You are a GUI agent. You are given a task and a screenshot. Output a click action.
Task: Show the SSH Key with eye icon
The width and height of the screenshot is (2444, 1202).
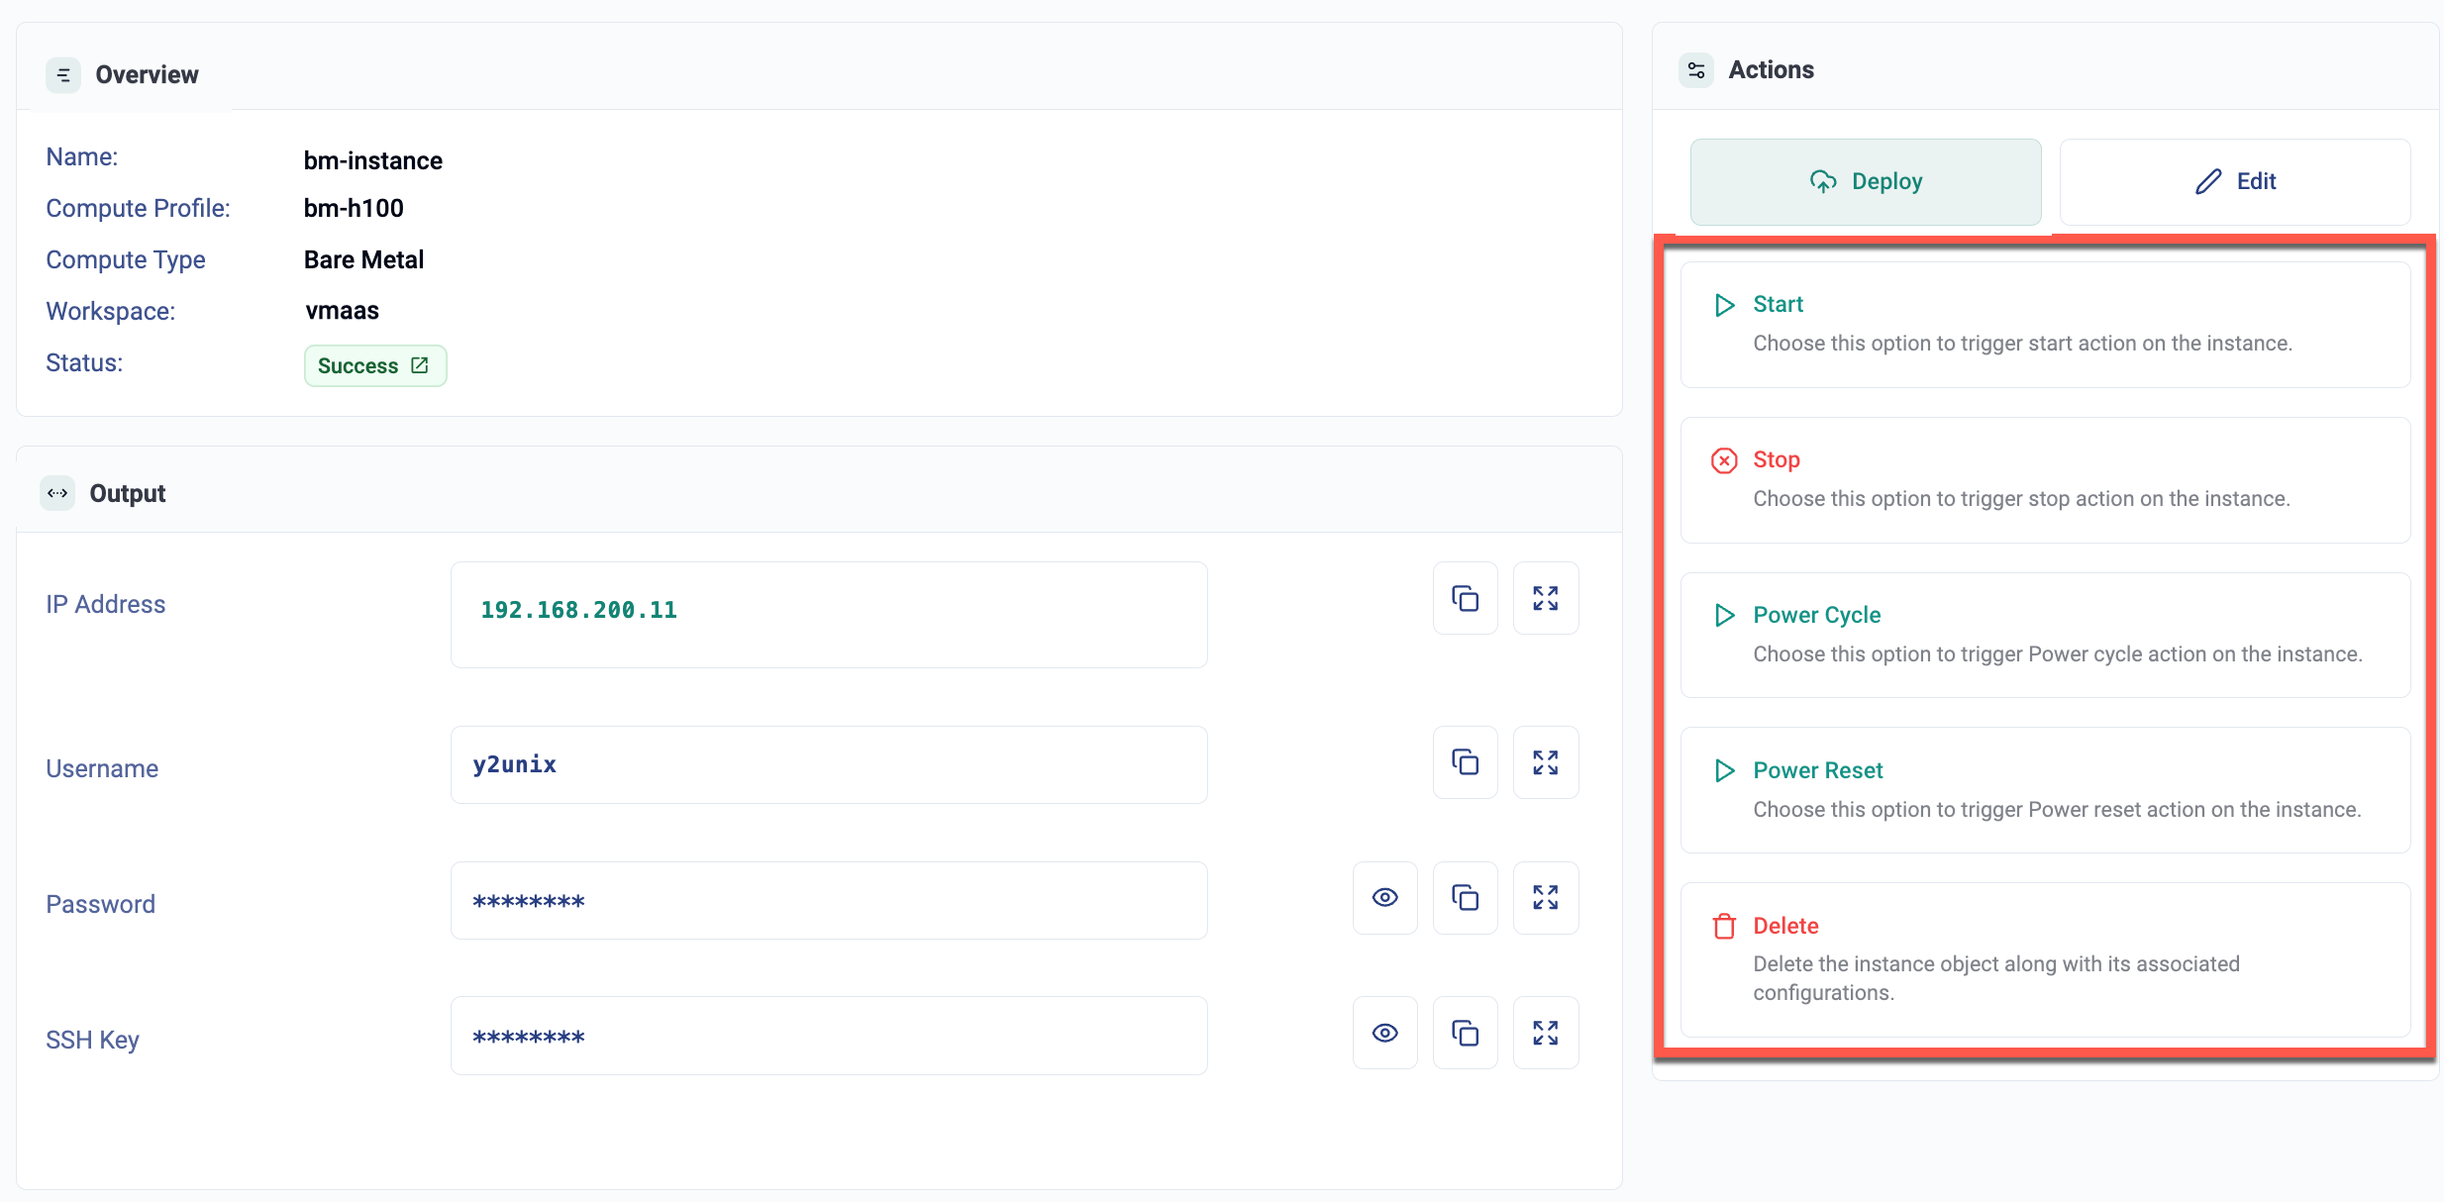coord(1384,1034)
